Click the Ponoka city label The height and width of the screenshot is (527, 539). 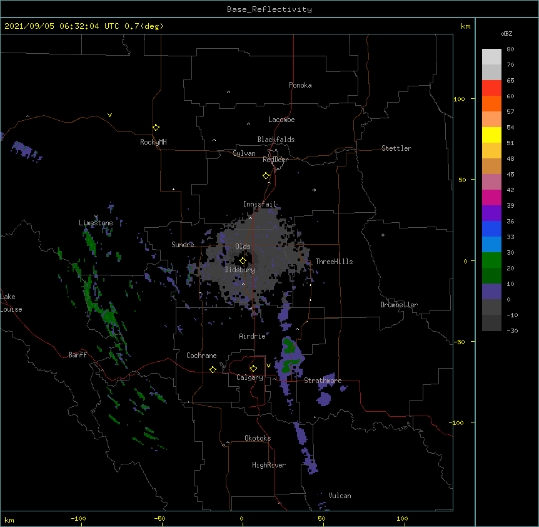300,85
